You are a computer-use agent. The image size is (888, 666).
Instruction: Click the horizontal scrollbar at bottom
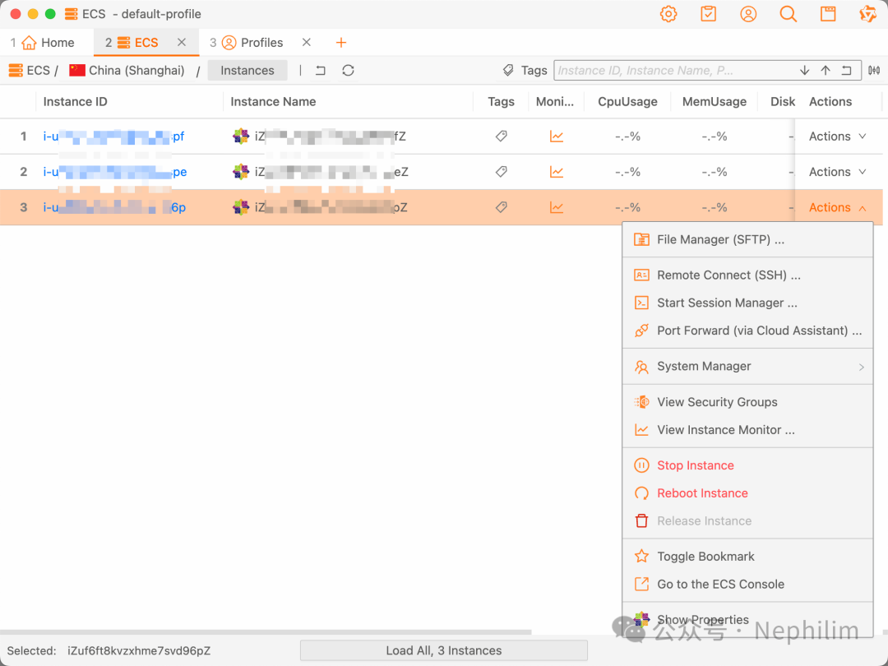click(x=266, y=632)
